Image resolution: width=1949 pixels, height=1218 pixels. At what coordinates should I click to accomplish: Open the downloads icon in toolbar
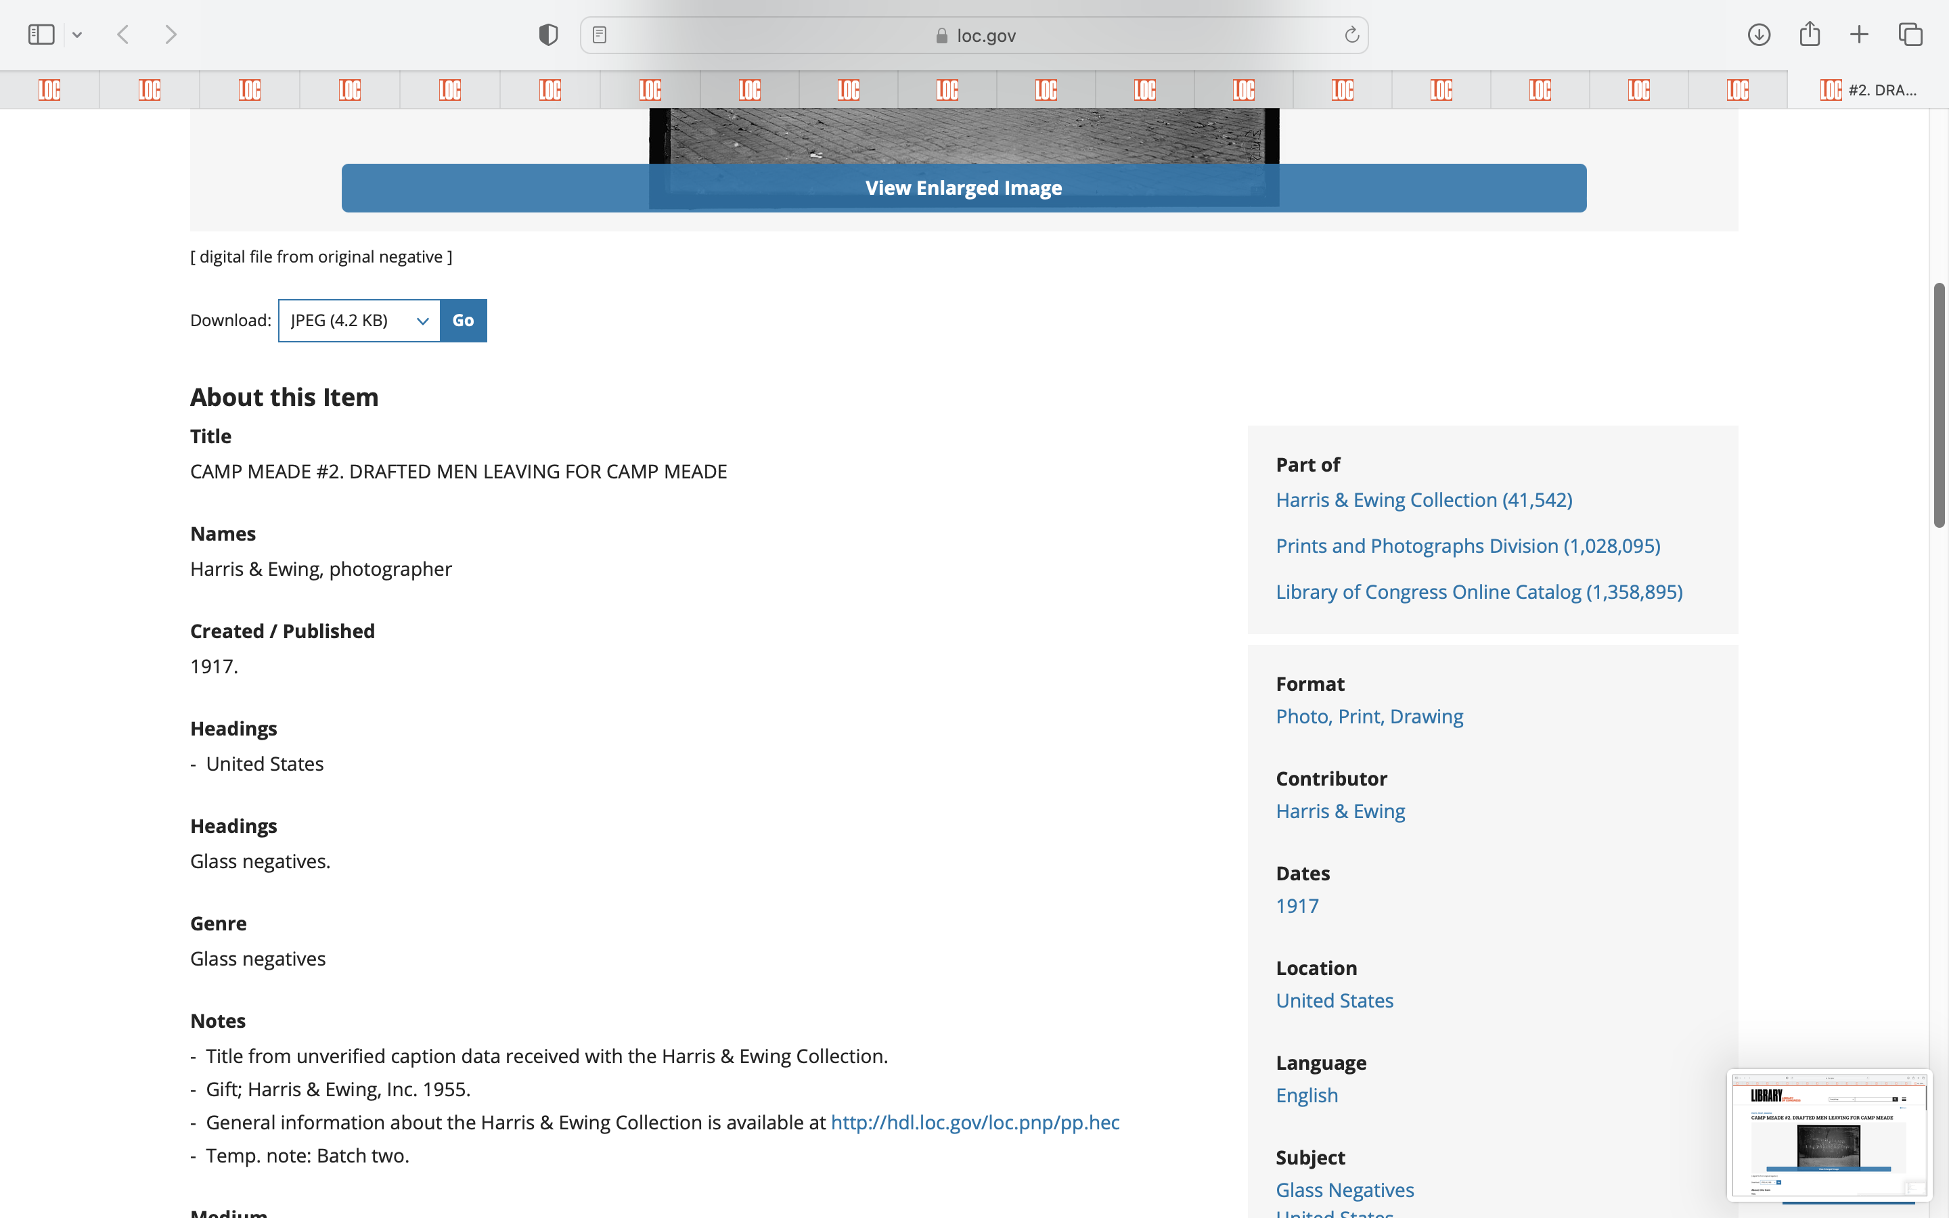[1759, 35]
